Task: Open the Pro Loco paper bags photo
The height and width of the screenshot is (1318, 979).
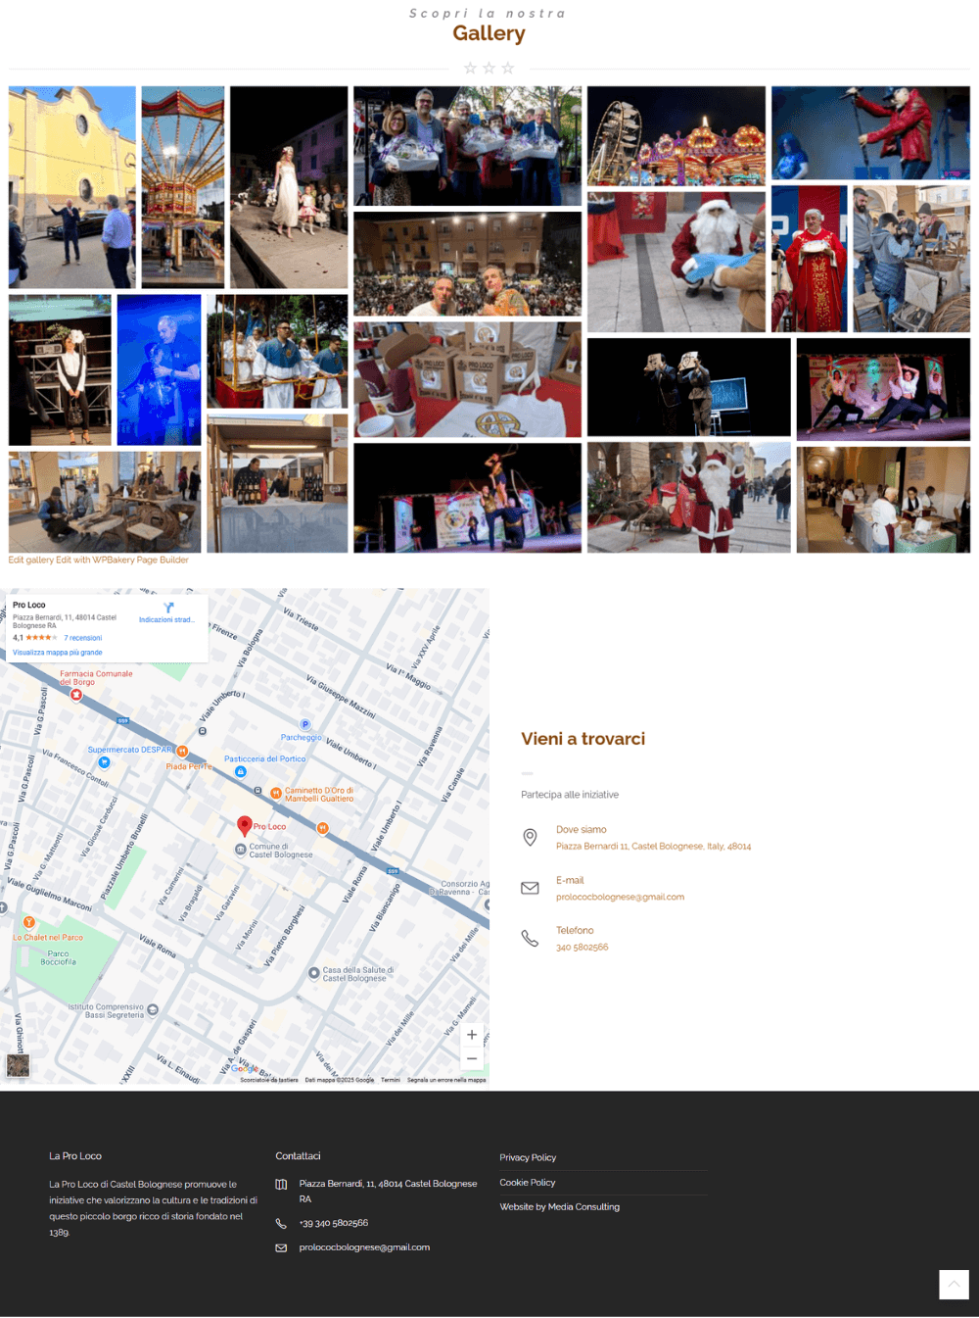Action: click(x=467, y=379)
